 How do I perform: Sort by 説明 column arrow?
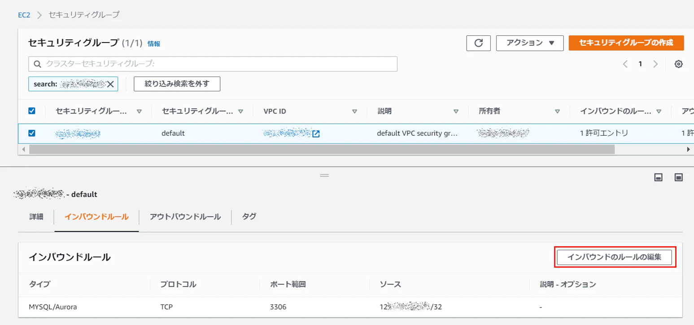pyautogui.click(x=456, y=111)
